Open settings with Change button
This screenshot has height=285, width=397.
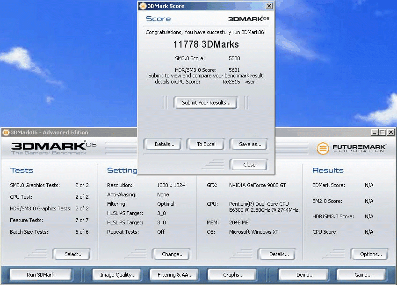[171, 254]
